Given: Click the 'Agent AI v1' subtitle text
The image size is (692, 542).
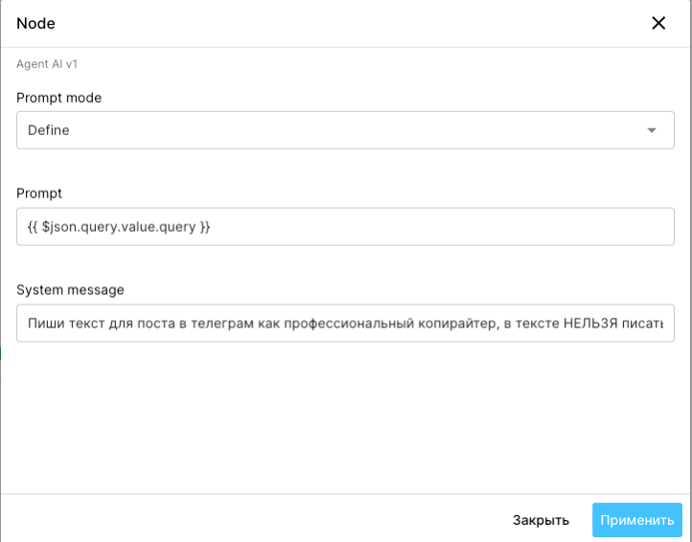Looking at the screenshot, I should tap(47, 64).
